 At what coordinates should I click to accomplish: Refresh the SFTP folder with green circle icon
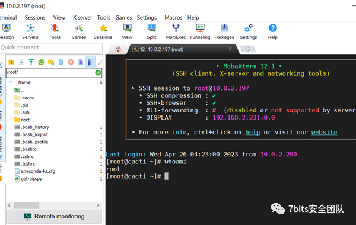pos(41,62)
